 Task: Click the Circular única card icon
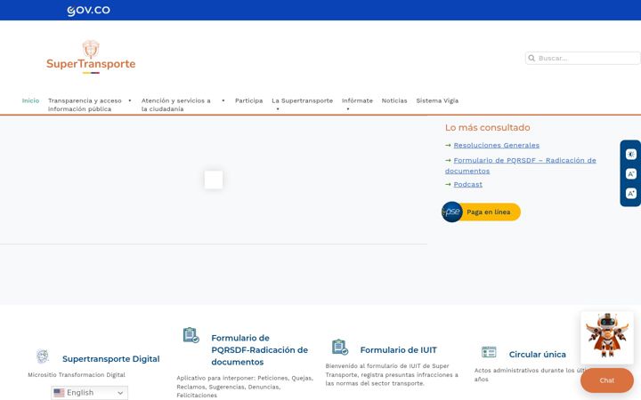(489, 351)
